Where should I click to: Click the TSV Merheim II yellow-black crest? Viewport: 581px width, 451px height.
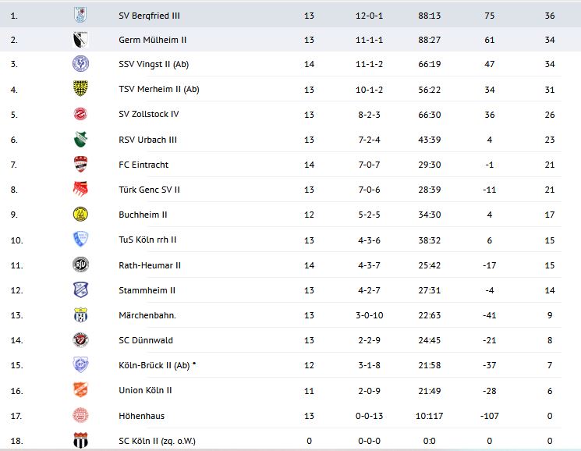point(80,89)
